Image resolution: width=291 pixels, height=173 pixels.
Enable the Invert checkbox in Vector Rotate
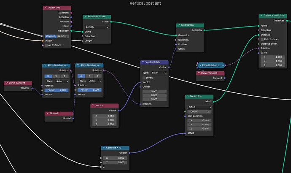point(144,78)
